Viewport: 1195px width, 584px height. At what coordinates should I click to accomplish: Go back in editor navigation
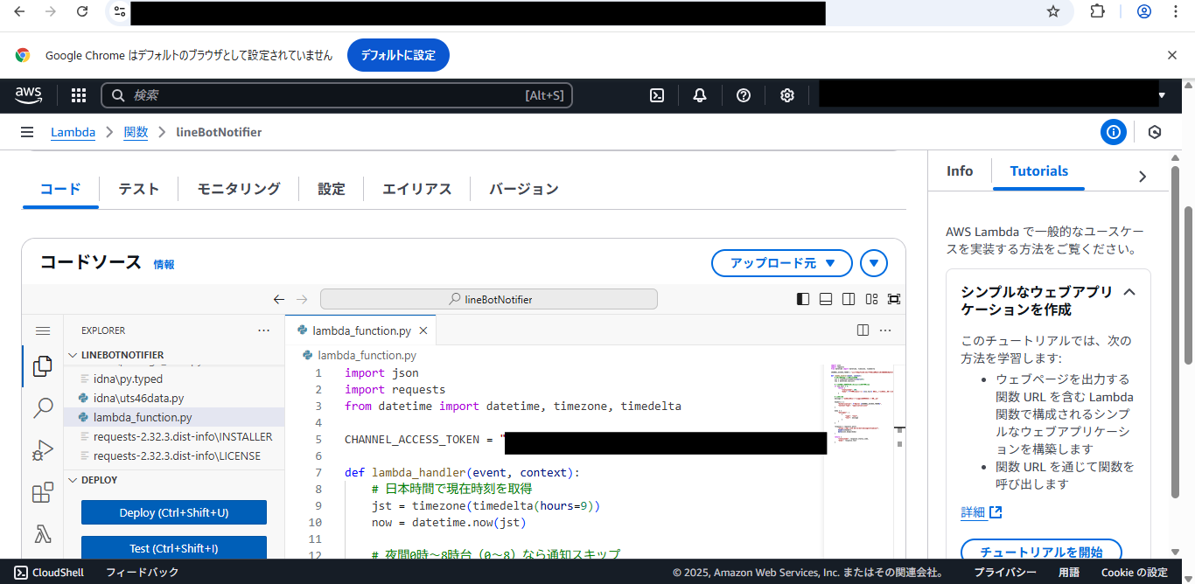tap(279, 299)
